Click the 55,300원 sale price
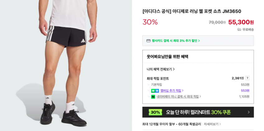The height and width of the screenshot is (131, 264). coord(241,22)
